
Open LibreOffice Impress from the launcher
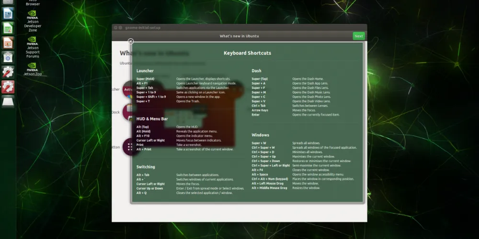(8, 43)
